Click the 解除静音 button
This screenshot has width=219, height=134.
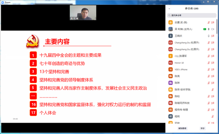(x=182, y=128)
